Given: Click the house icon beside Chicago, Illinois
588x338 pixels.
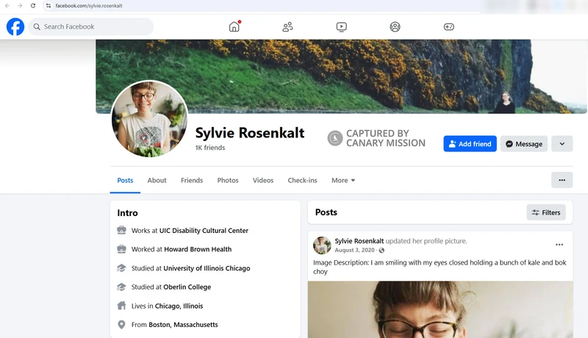Looking at the screenshot, I should point(121,306).
